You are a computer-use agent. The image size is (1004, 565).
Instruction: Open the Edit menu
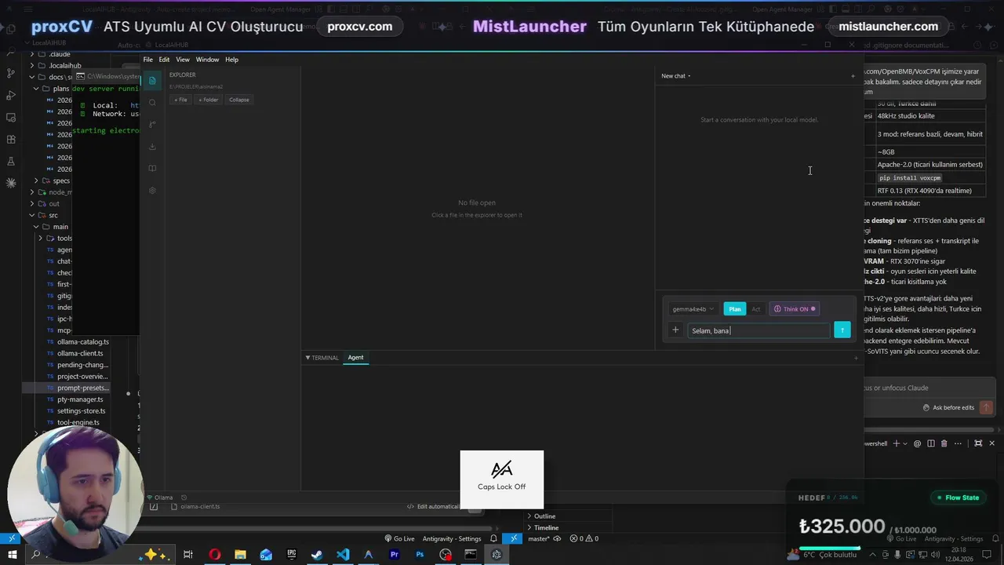[164, 60]
